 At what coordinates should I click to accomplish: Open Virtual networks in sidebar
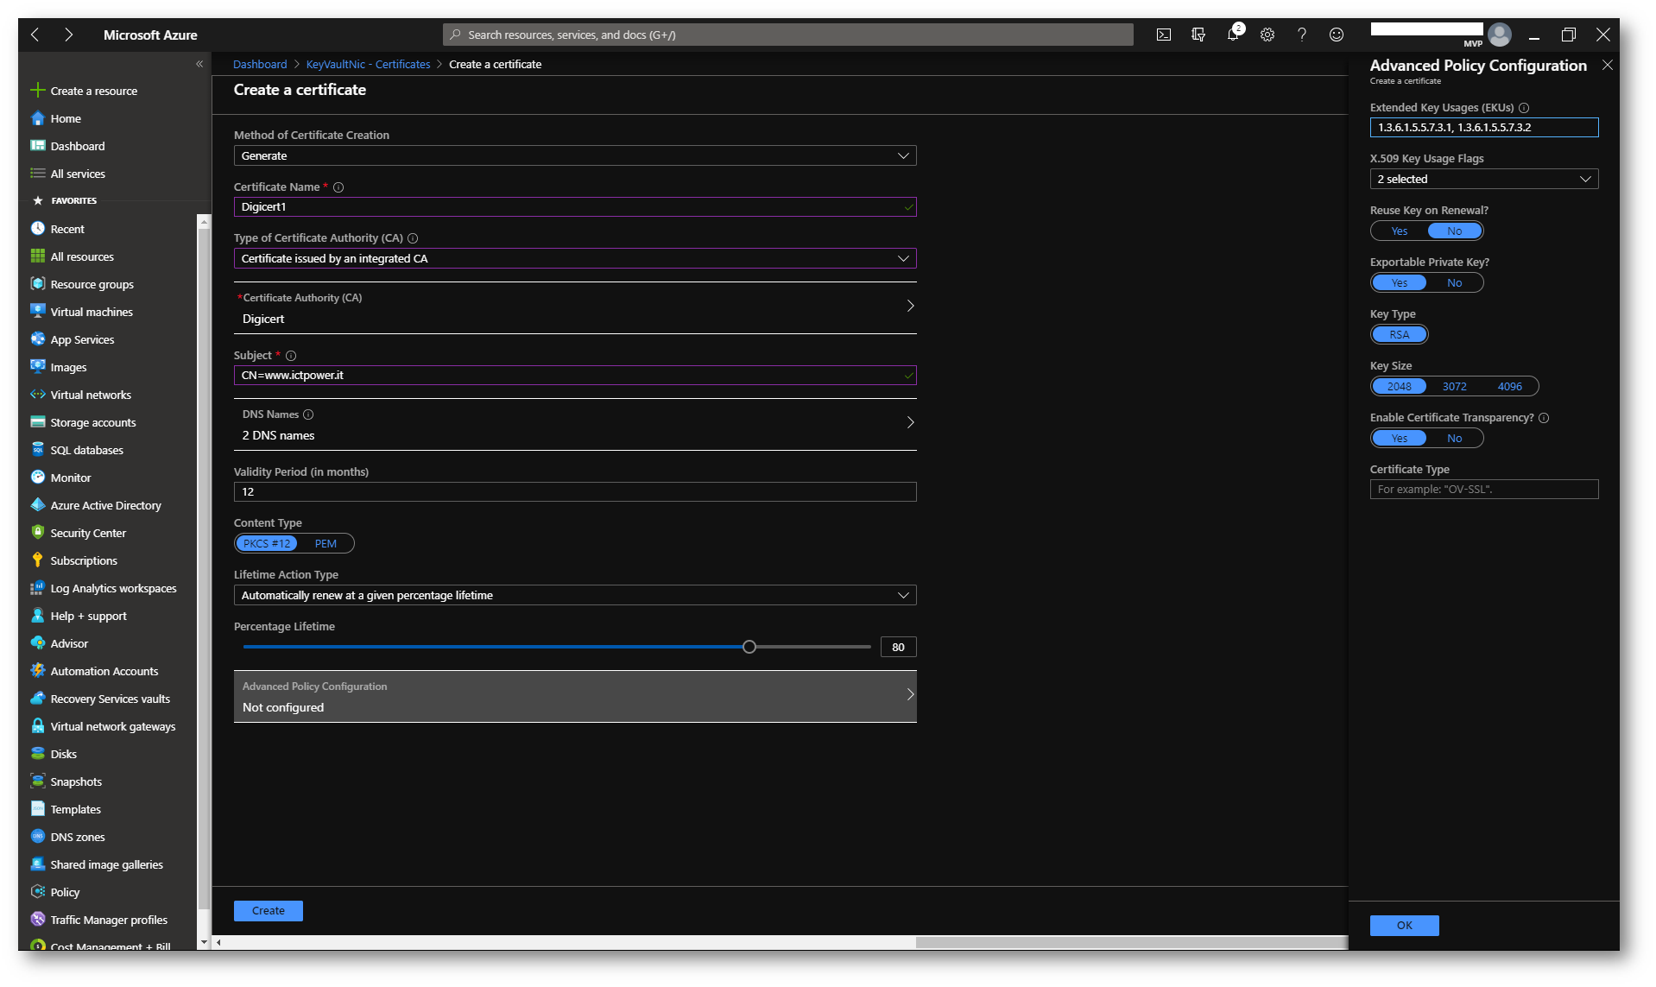tap(91, 395)
